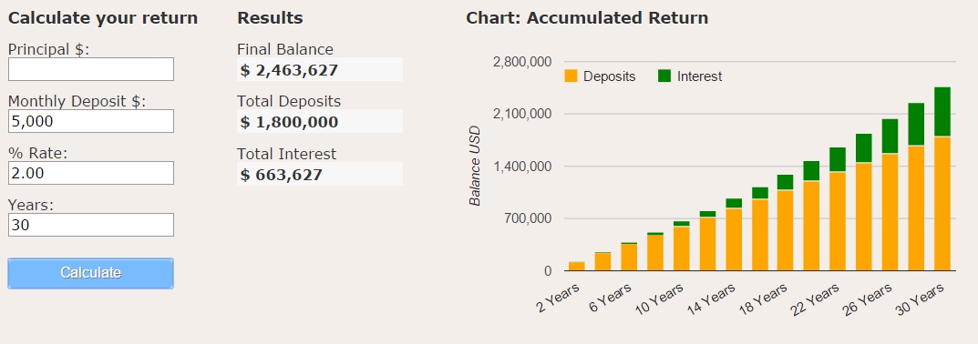Click the 30 Years green interest bar
Image resolution: width=978 pixels, height=344 pixels.
[x=942, y=112]
